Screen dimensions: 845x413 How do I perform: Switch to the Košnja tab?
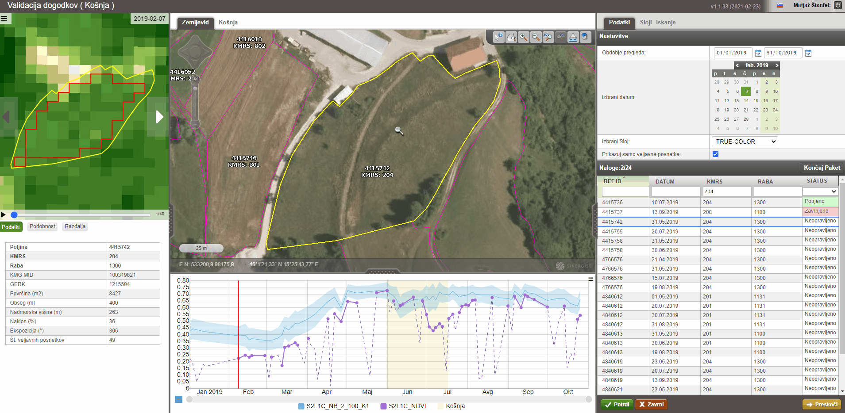[228, 23]
